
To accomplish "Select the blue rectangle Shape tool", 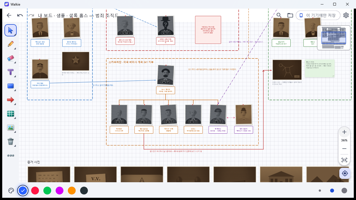I will click(11, 86).
